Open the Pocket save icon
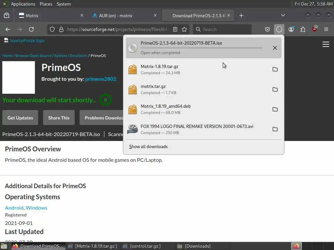 (x=267, y=29)
